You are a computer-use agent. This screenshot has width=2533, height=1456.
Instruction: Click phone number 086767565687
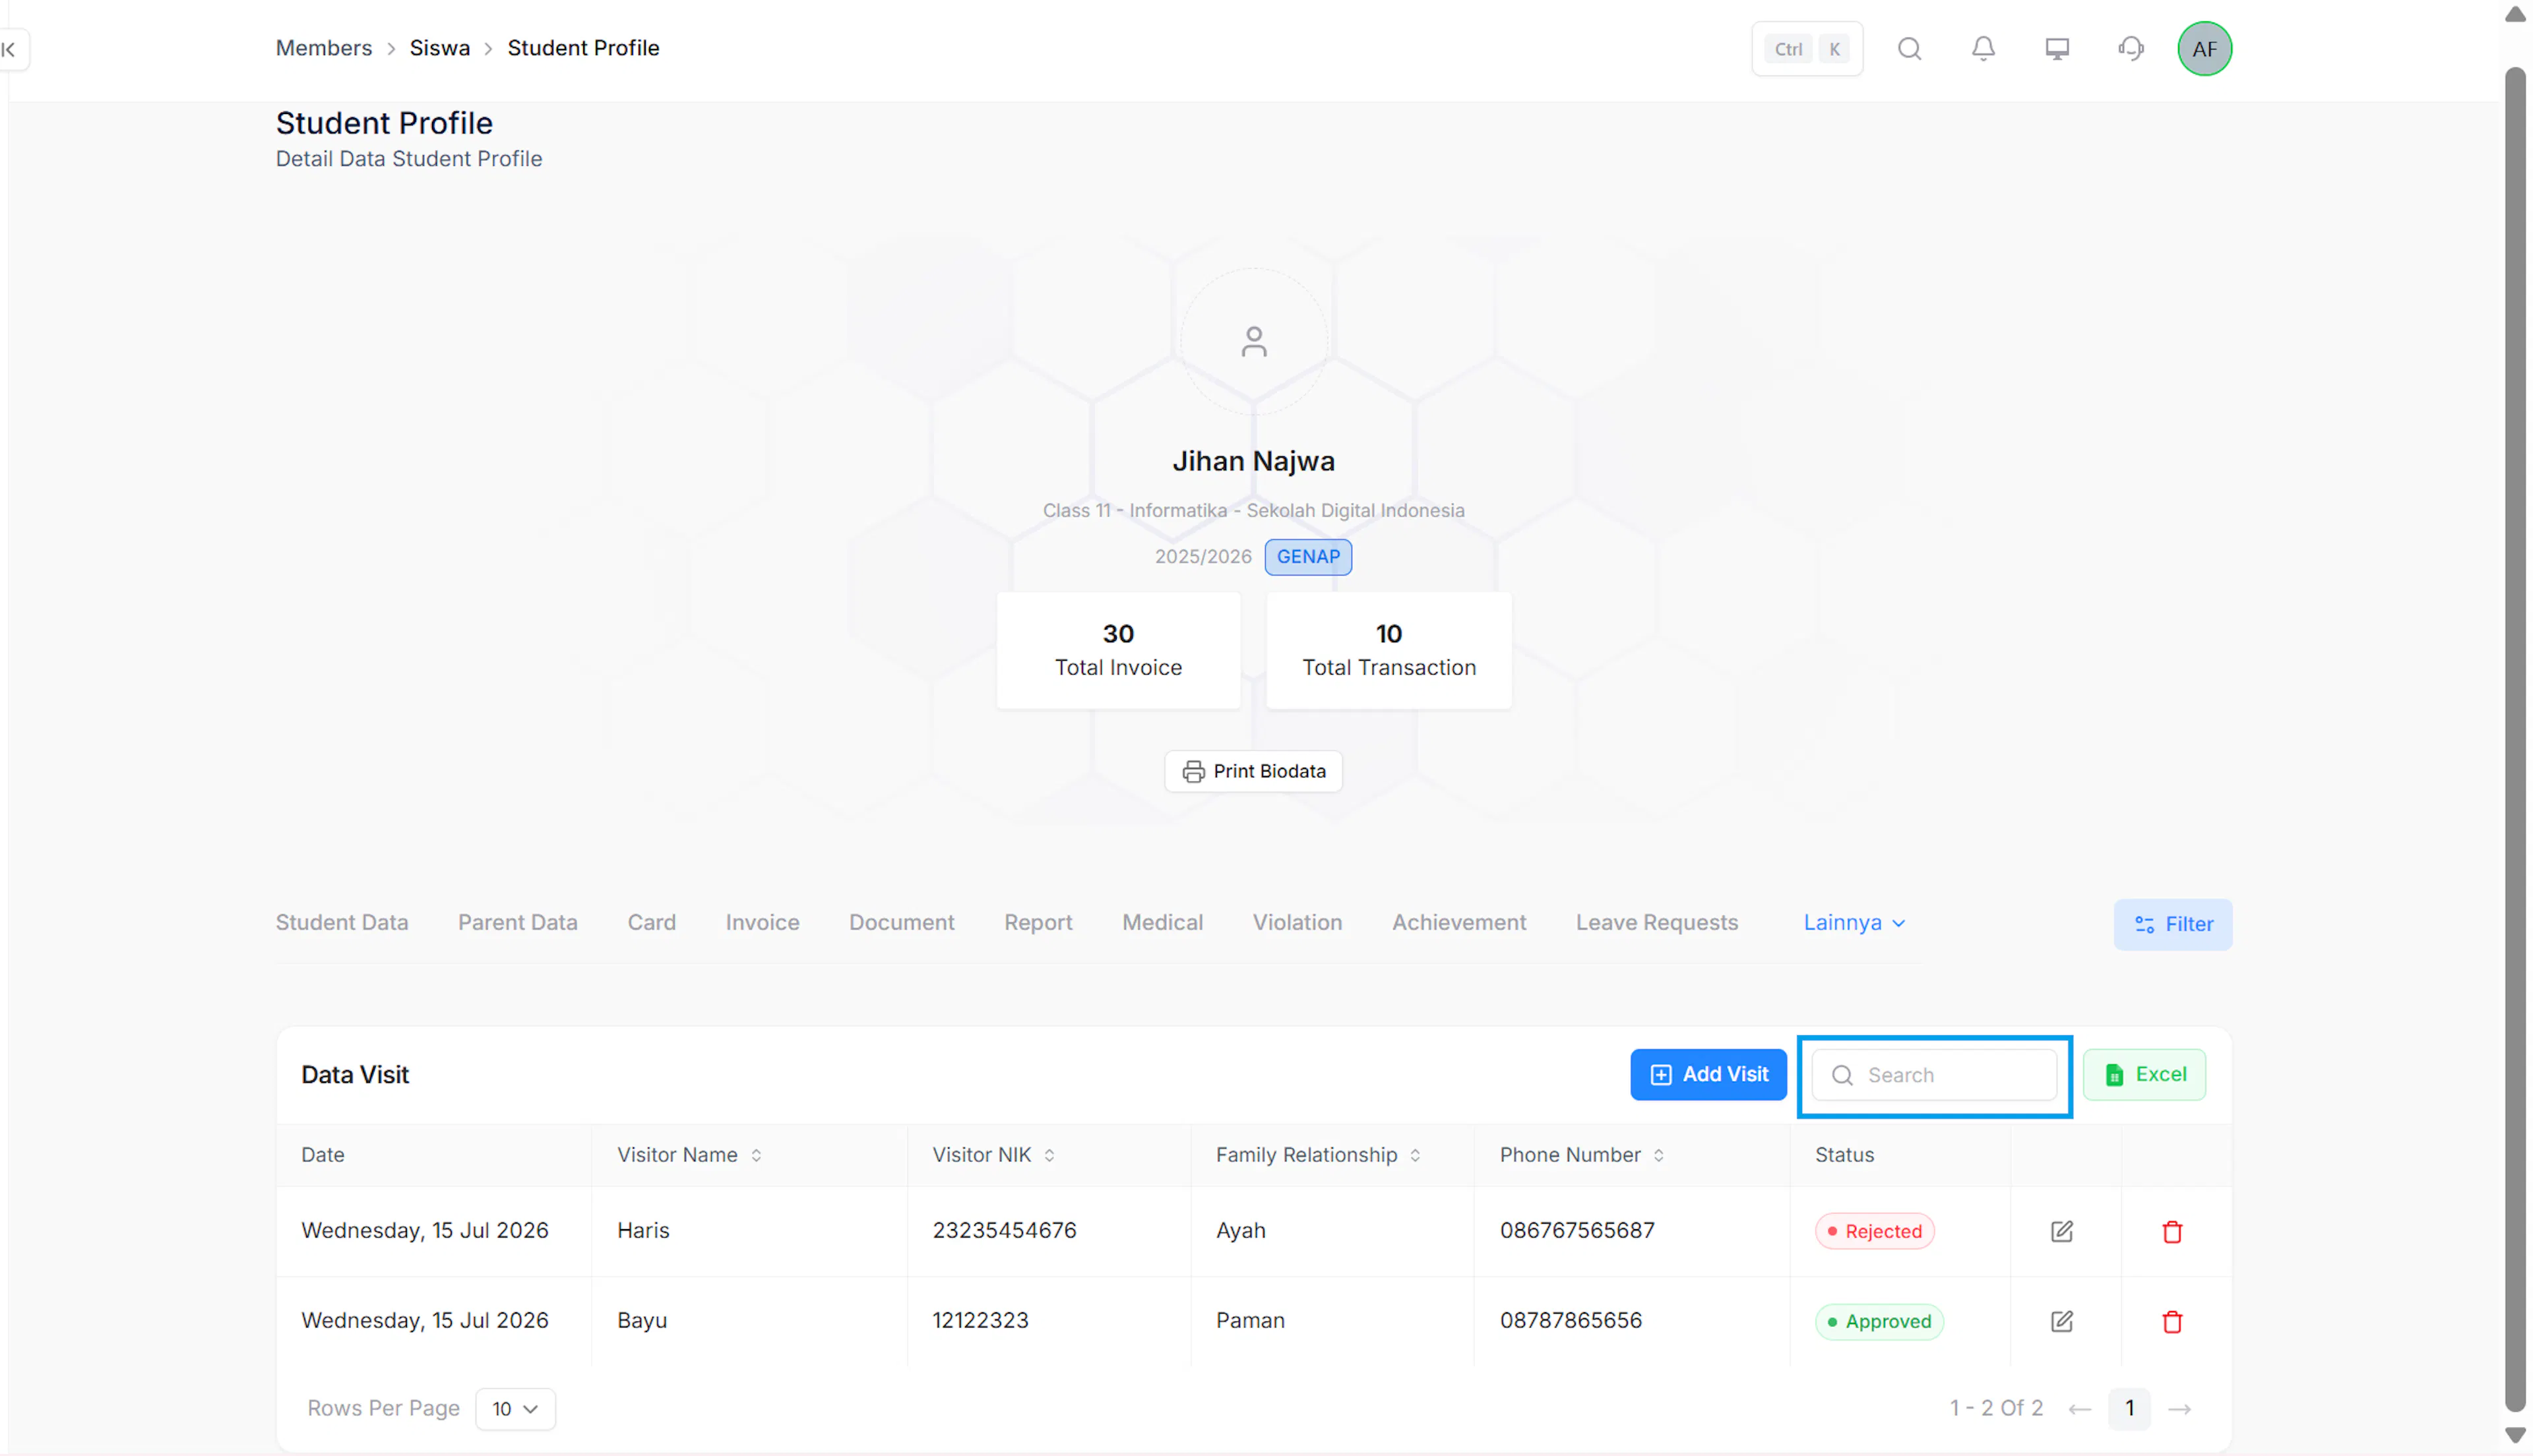coord(1576,1230)
